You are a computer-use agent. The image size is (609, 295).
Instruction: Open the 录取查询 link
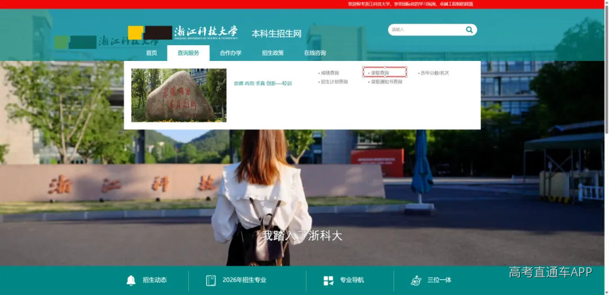tap(379, 73)
